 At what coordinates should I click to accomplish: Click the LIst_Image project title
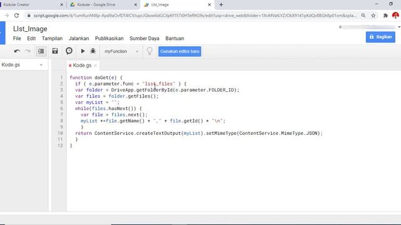coord(30,29)
